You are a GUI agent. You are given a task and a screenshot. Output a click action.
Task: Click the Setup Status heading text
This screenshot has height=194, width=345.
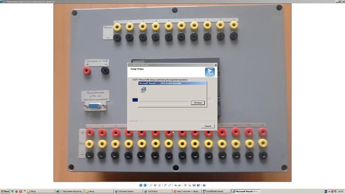click(x=137, y=69)
